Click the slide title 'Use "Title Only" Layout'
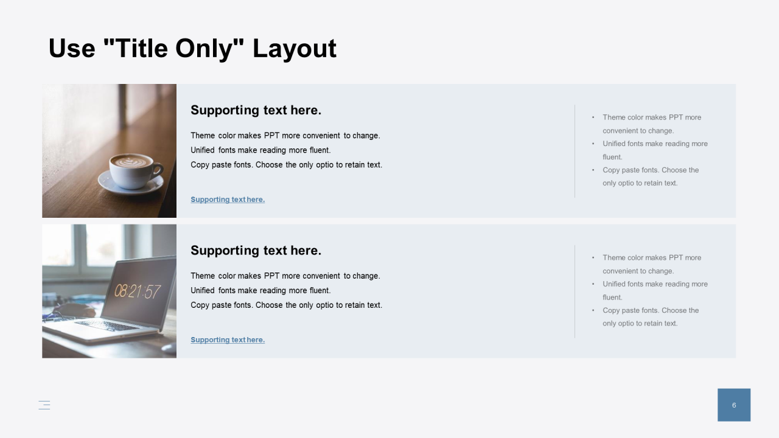779x438 pixels. [192, 48]
